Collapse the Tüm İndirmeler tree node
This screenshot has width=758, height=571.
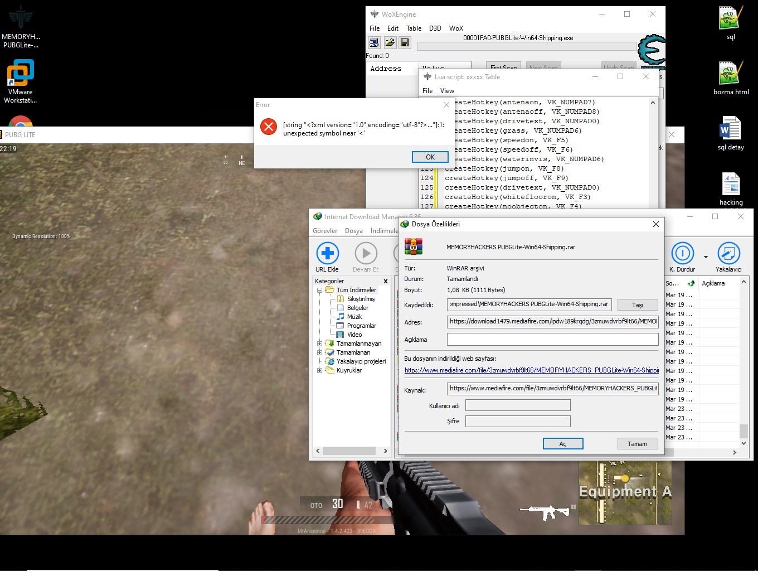320,290
